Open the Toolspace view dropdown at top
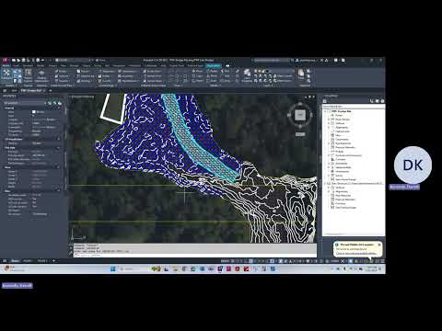 click(x=353, y=107)
